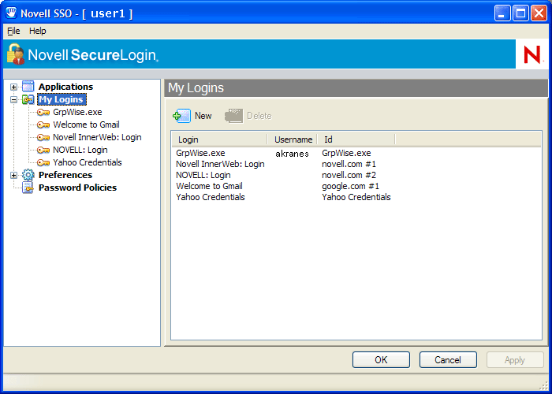Image resolution: width=552 pixels, height=394 pixels.
Task: Select Welcome to Gmail in the tree
Action: [x=86, y=125]
